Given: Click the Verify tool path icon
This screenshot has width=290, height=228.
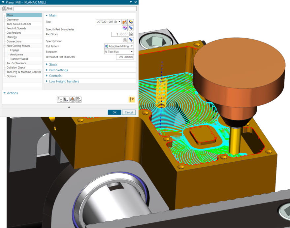Looking at the screenshot, I should (x=72, y=99).
